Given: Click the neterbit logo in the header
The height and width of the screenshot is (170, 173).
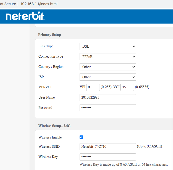Looking at the screenshot, I should tap(25, 16).
